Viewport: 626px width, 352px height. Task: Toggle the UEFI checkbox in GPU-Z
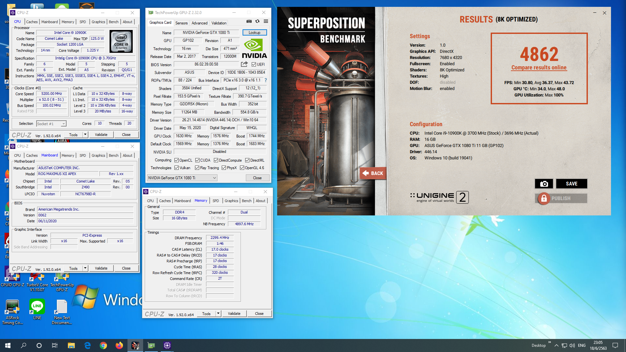click(254, 65)
